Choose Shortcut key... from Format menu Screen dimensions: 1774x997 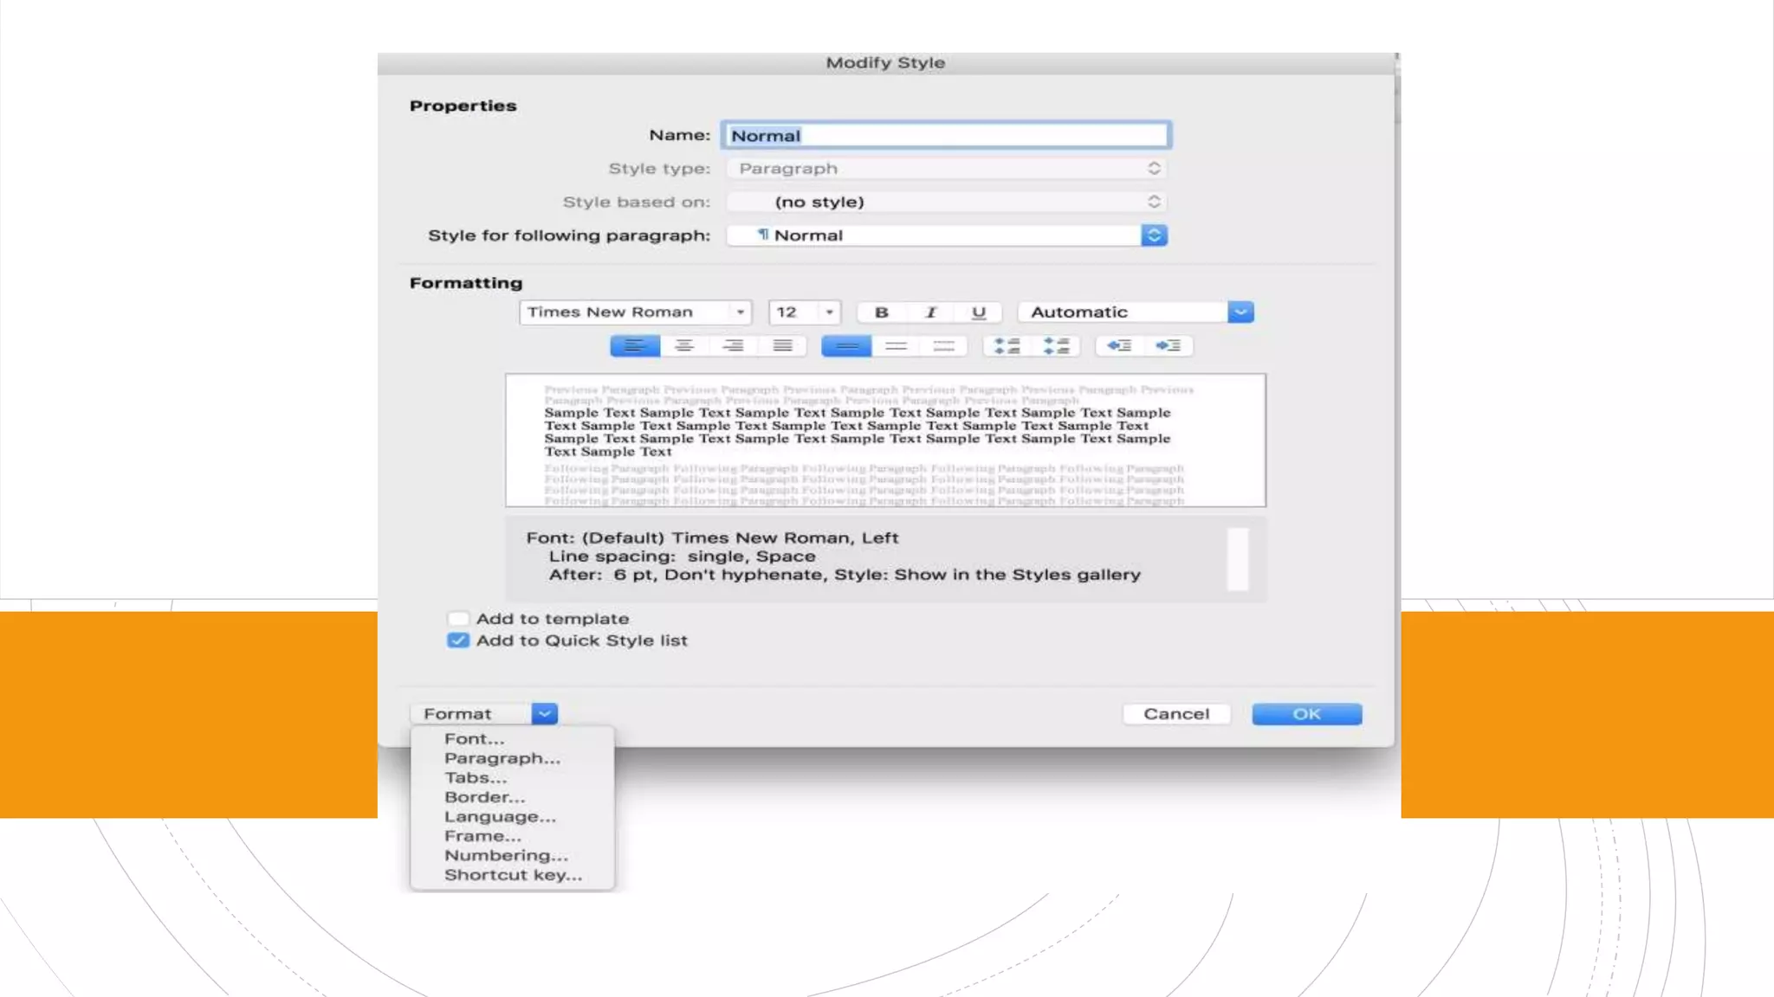click(x=513, y=875)
